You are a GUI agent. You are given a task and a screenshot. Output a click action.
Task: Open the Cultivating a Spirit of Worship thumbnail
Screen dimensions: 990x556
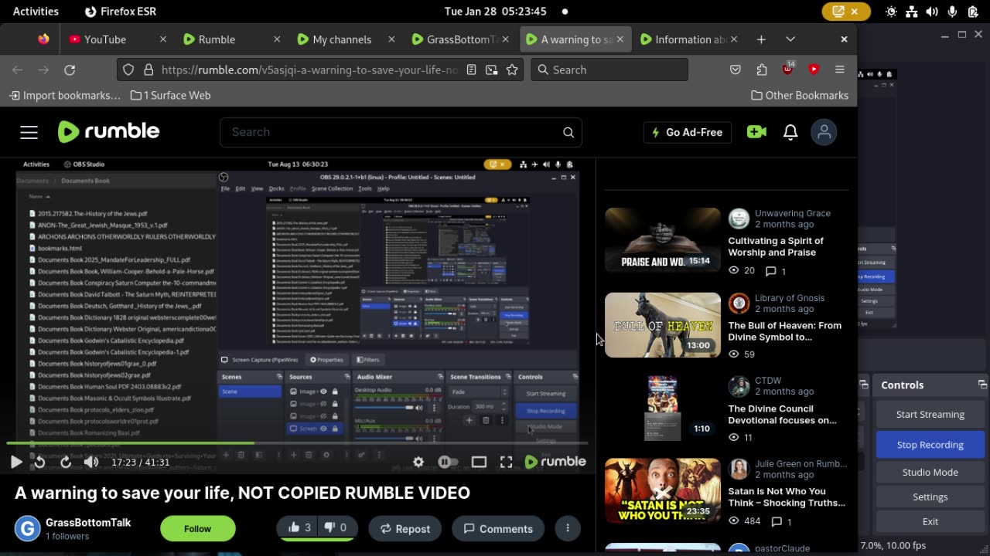663,239
